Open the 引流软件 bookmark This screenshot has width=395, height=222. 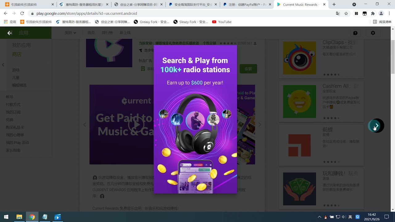tap(36, 22)
